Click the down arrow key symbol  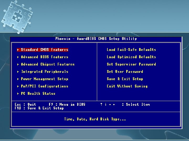(x=106, y=104)
